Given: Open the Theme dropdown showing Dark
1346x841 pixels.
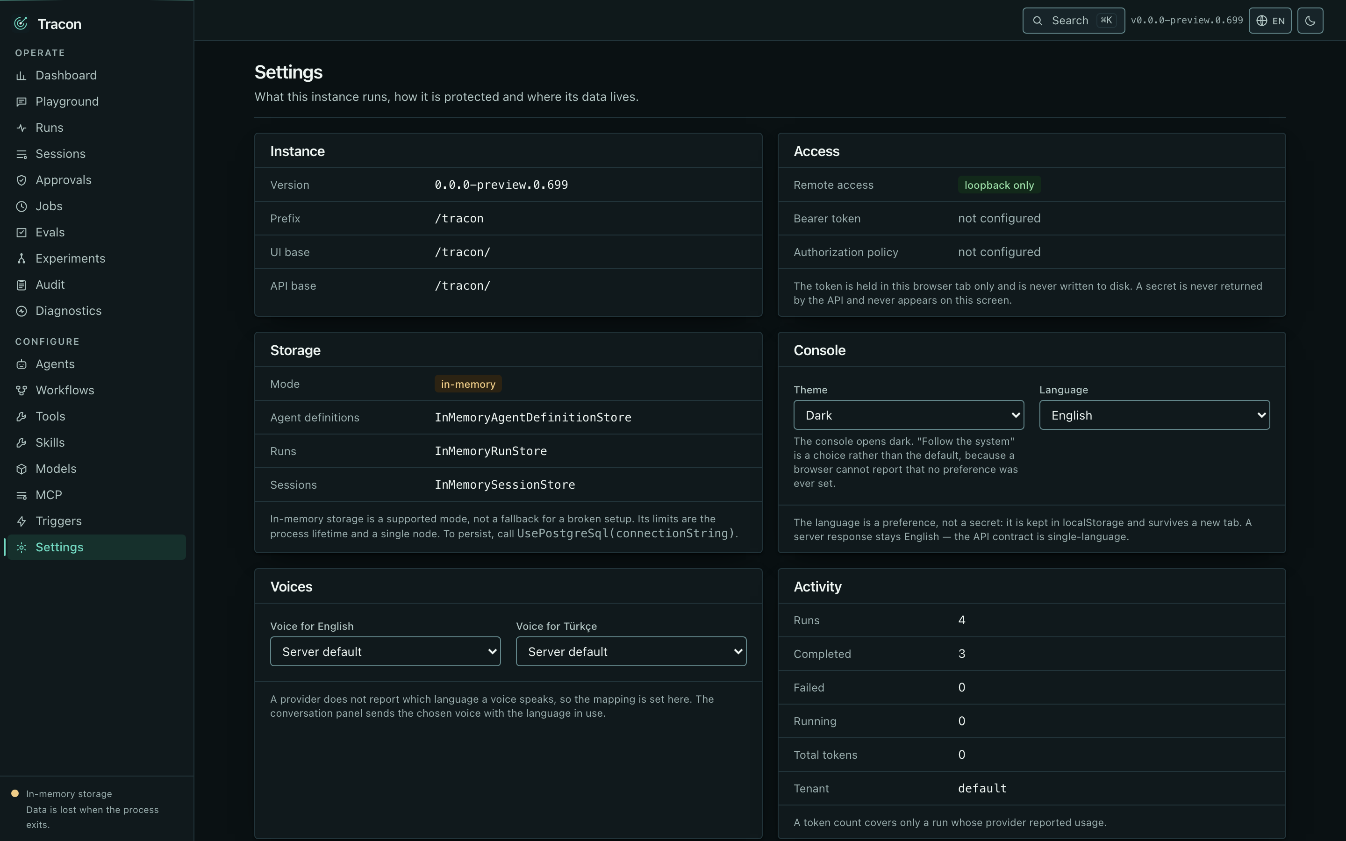Looking at the screenshot, I should pyautogui.click(x=908, y=415).
